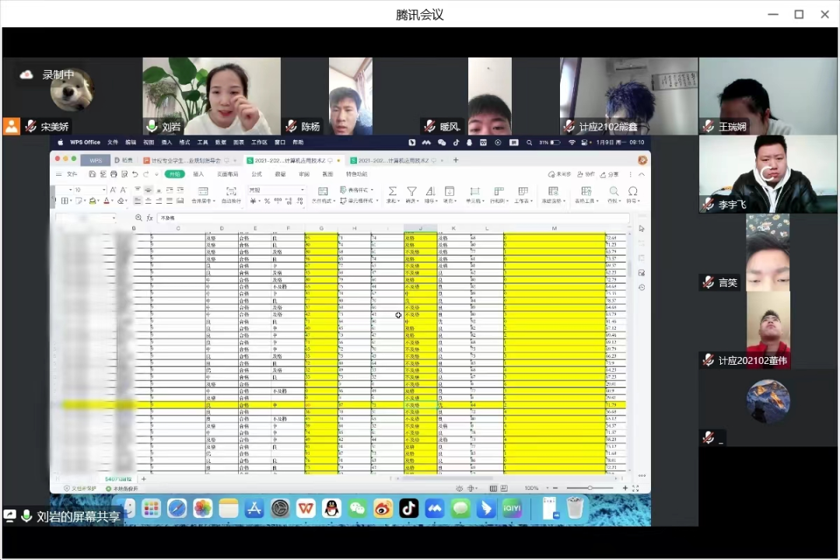Toggle Auto Wrap (自动换行) for cells
Viewport: 840px width, 560px height.
(231, 191)
